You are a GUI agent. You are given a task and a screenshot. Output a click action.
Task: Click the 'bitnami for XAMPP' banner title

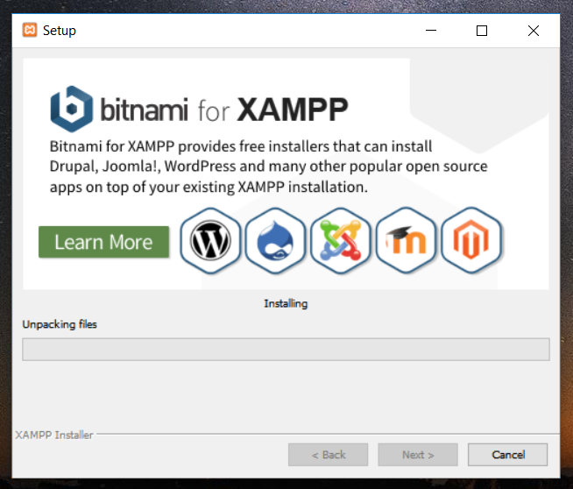click(x=224, y=110)
